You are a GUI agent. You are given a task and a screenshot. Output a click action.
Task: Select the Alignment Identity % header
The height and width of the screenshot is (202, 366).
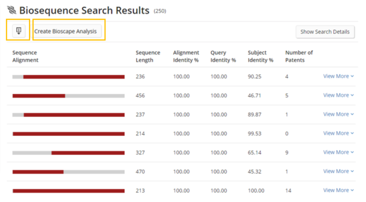pos(186,56)
